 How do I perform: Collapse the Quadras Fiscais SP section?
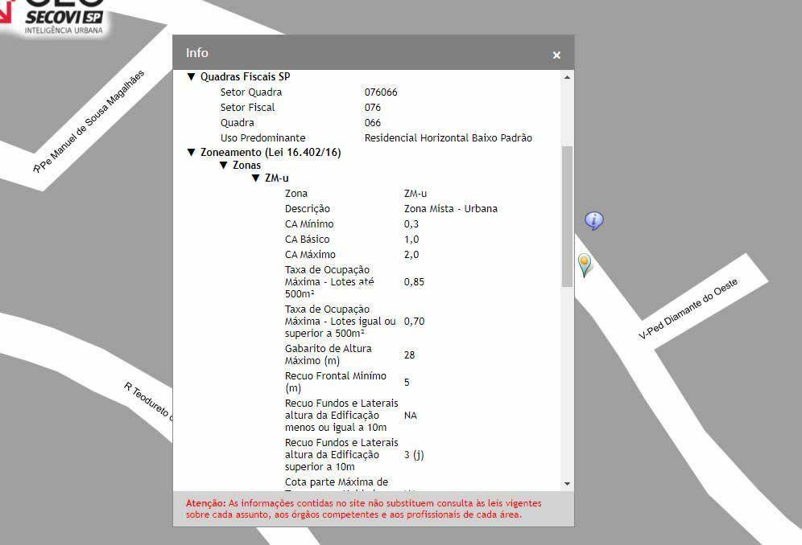click(x=192, y=77)
